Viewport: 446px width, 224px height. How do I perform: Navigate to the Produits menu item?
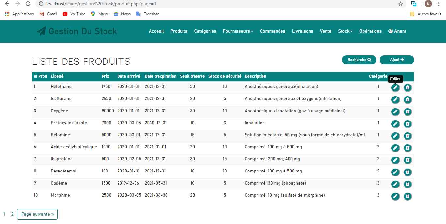pos(179,31)
